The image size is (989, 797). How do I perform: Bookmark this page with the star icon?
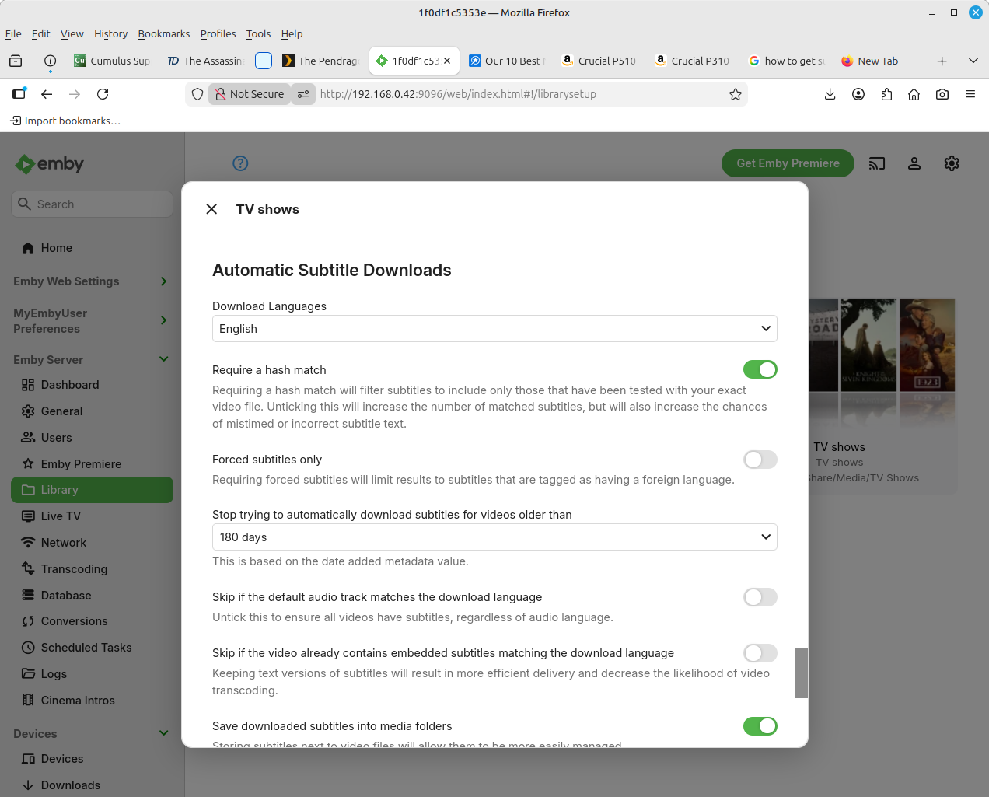[x=735, y=94]
